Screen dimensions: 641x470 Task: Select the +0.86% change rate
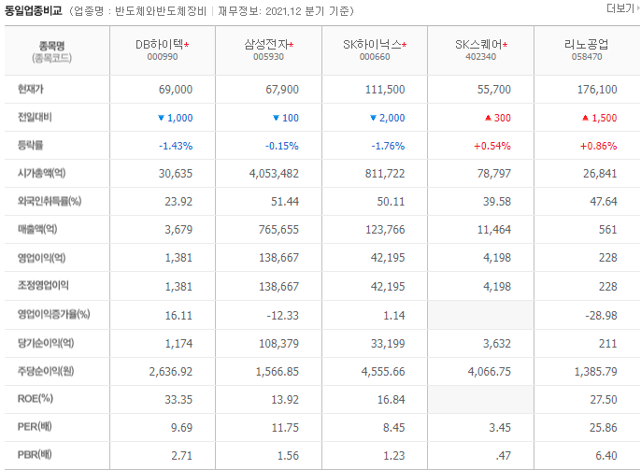click(x=598, y=146)
